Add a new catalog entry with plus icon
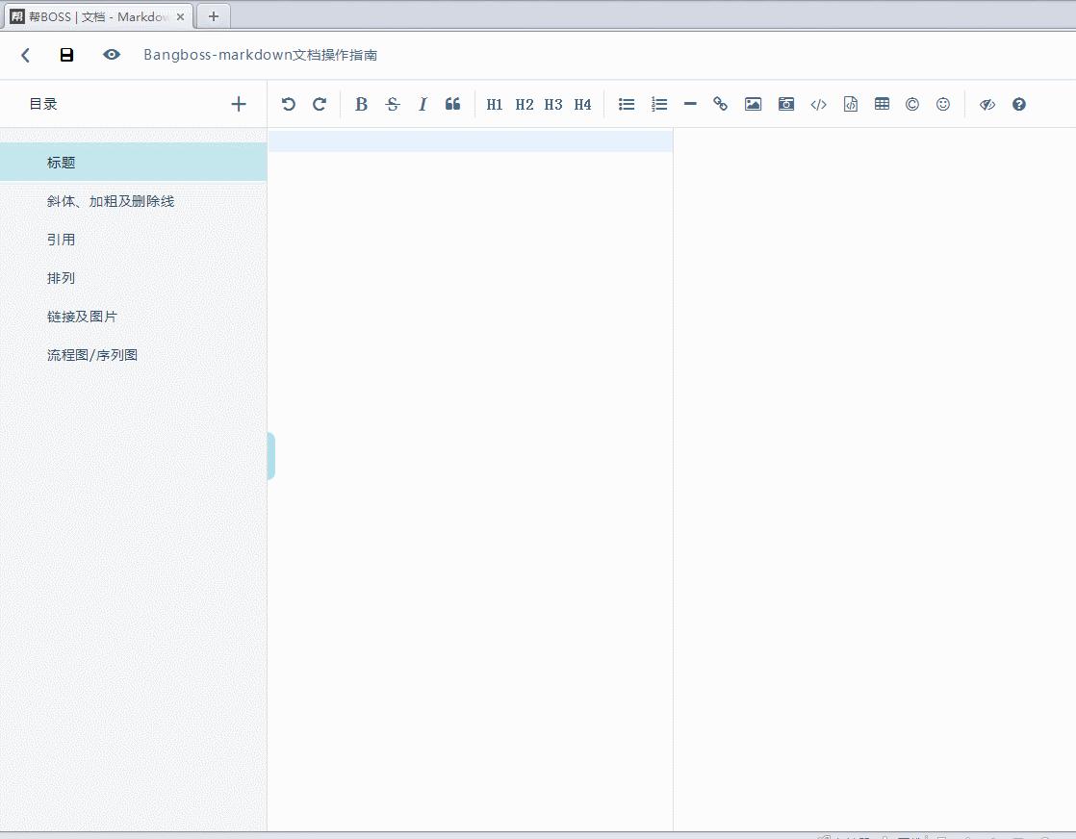 click(239, 104)
